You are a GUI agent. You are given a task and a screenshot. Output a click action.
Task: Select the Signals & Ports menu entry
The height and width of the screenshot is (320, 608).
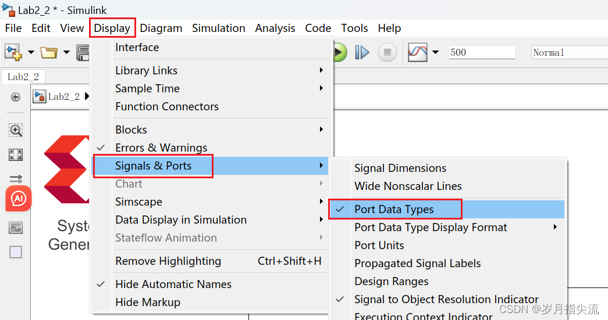click(x=210, y=166)
